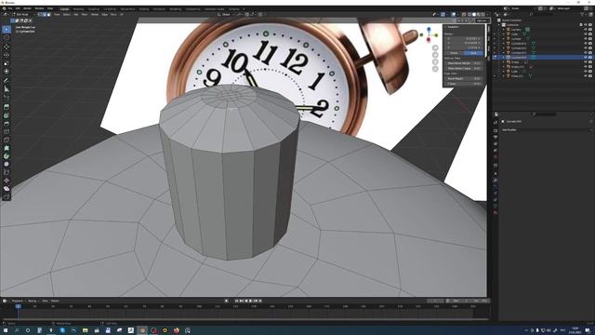The width and height of the screenshot is (595, 335).
Task: Expand the Cube item in outliner
Action: (x=504, y=34)
